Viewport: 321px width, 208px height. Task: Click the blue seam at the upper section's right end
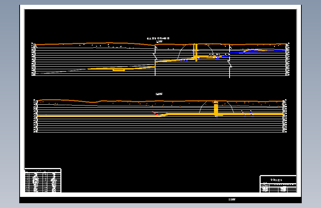coord(257,51)
